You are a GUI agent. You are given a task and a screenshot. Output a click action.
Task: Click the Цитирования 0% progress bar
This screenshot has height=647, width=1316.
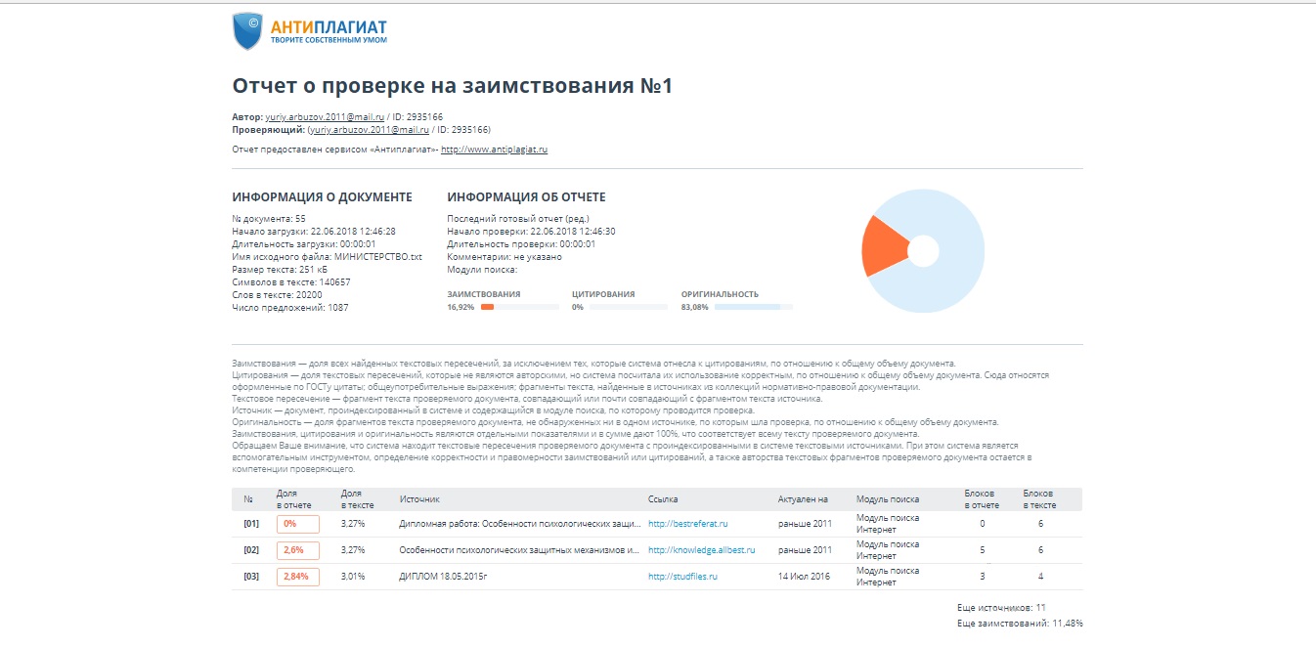click(628, 307)
